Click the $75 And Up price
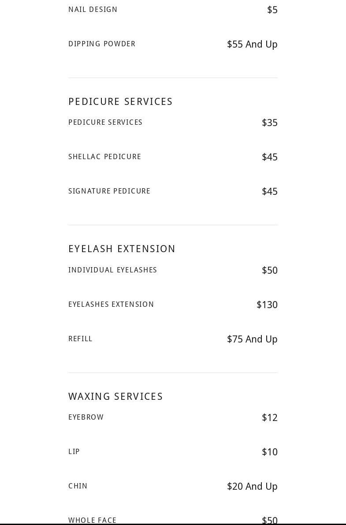The height and width of the screenshot is (525, 346). coord(252,339)
